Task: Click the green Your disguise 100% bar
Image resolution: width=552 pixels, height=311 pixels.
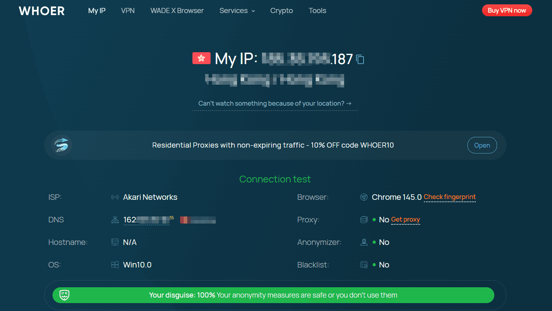Action: point(273,295)
